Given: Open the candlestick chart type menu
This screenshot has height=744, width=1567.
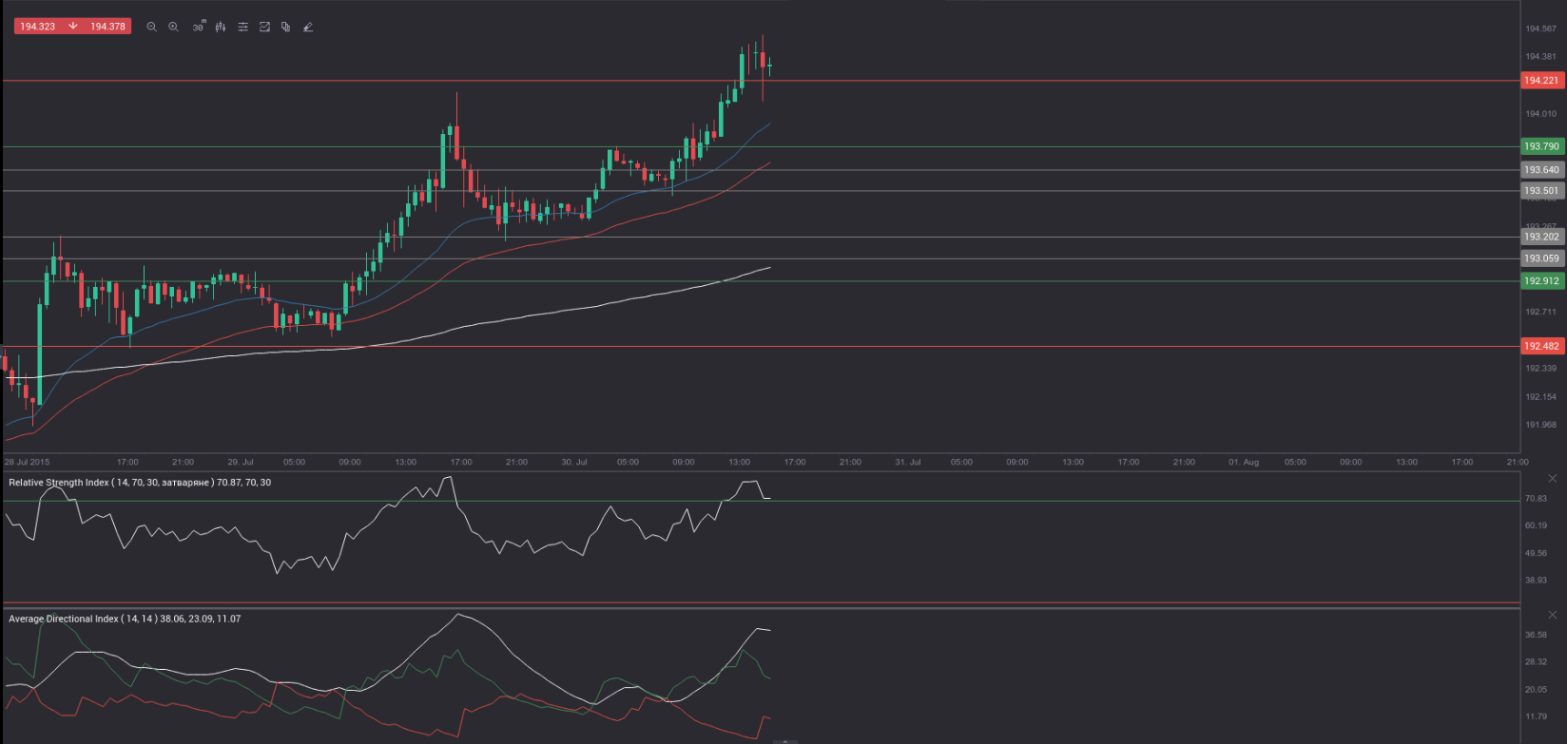Looking at the screenshot, I should [x=221, y=28].
